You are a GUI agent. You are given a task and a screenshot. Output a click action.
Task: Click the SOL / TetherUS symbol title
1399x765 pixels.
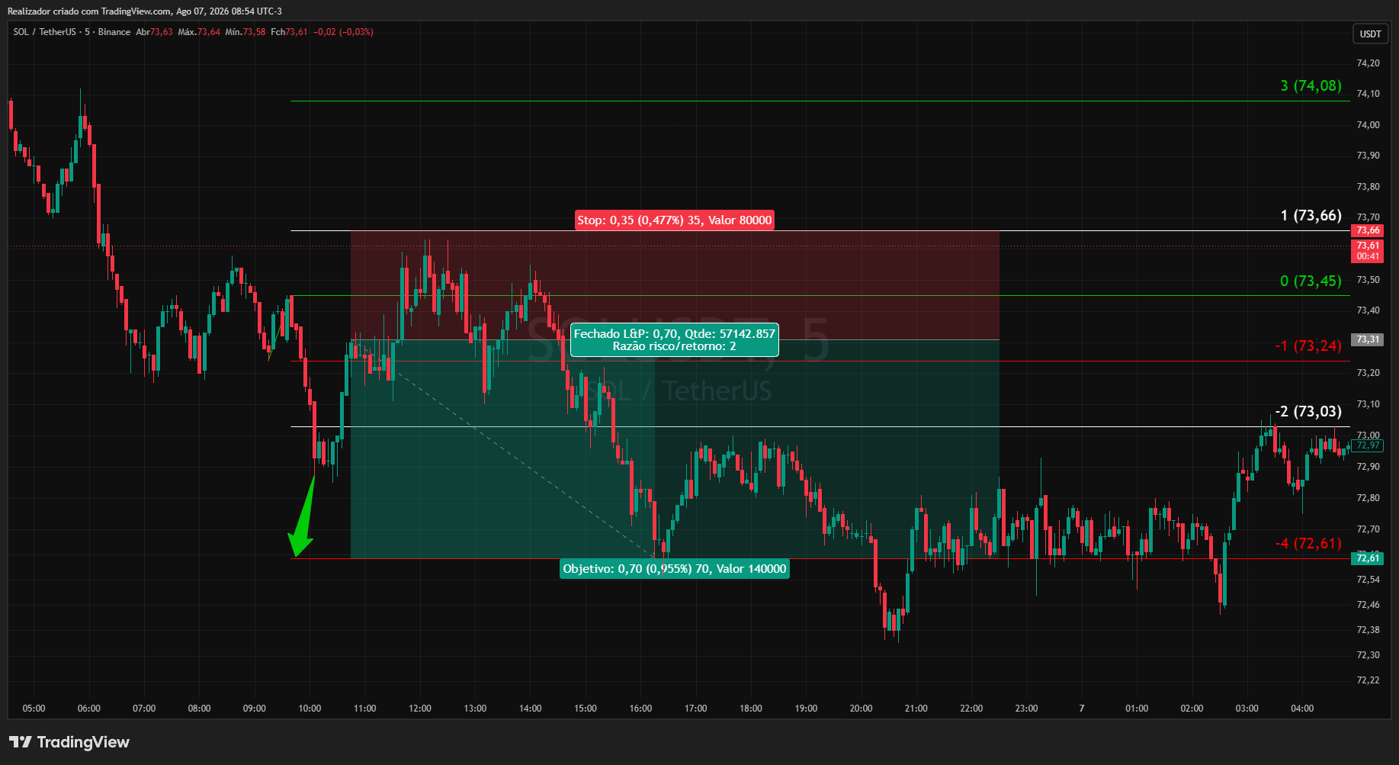pos(45,32)
